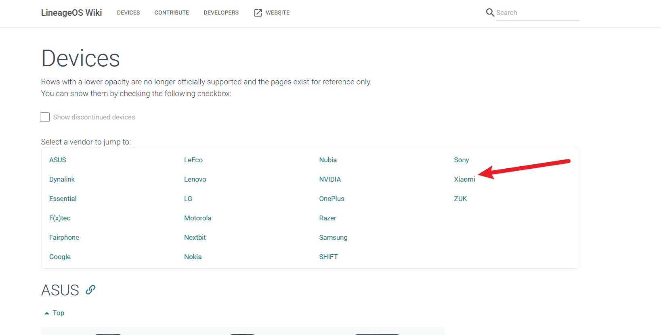Select the Nubia vendor link
This screenshot has width=661, height=335.
(328, 160)
